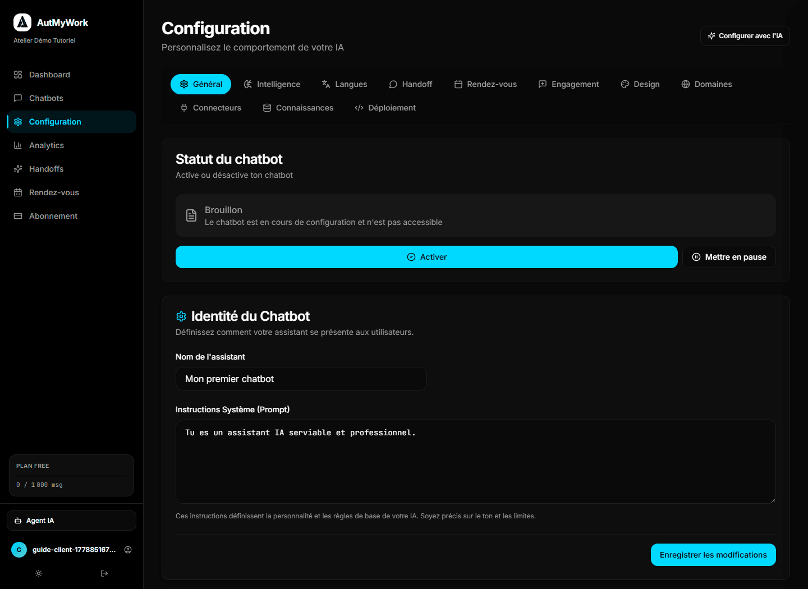
Task: Click Mettre en pause button
Action: (x=729, y=257)
